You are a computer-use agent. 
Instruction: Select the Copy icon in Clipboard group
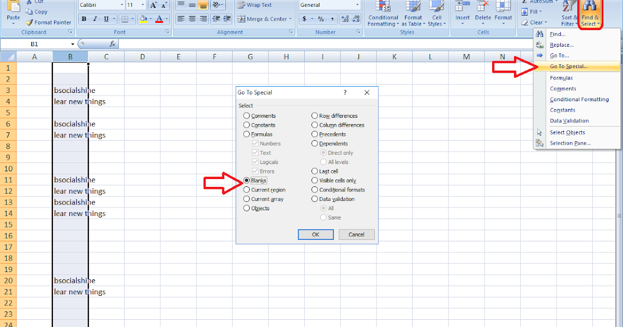click(29, 11)
